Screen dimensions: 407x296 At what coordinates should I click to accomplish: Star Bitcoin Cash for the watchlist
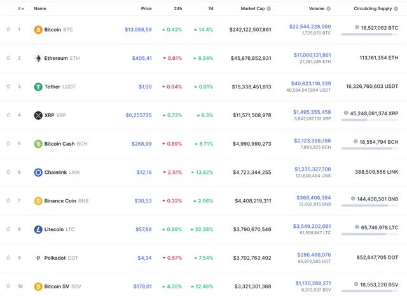8,143
